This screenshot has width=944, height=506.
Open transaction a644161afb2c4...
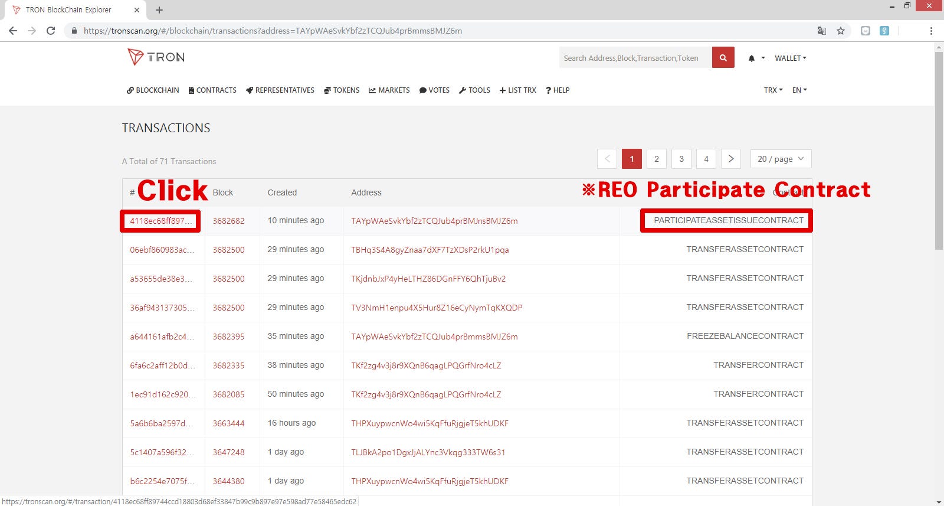(162, 337)
